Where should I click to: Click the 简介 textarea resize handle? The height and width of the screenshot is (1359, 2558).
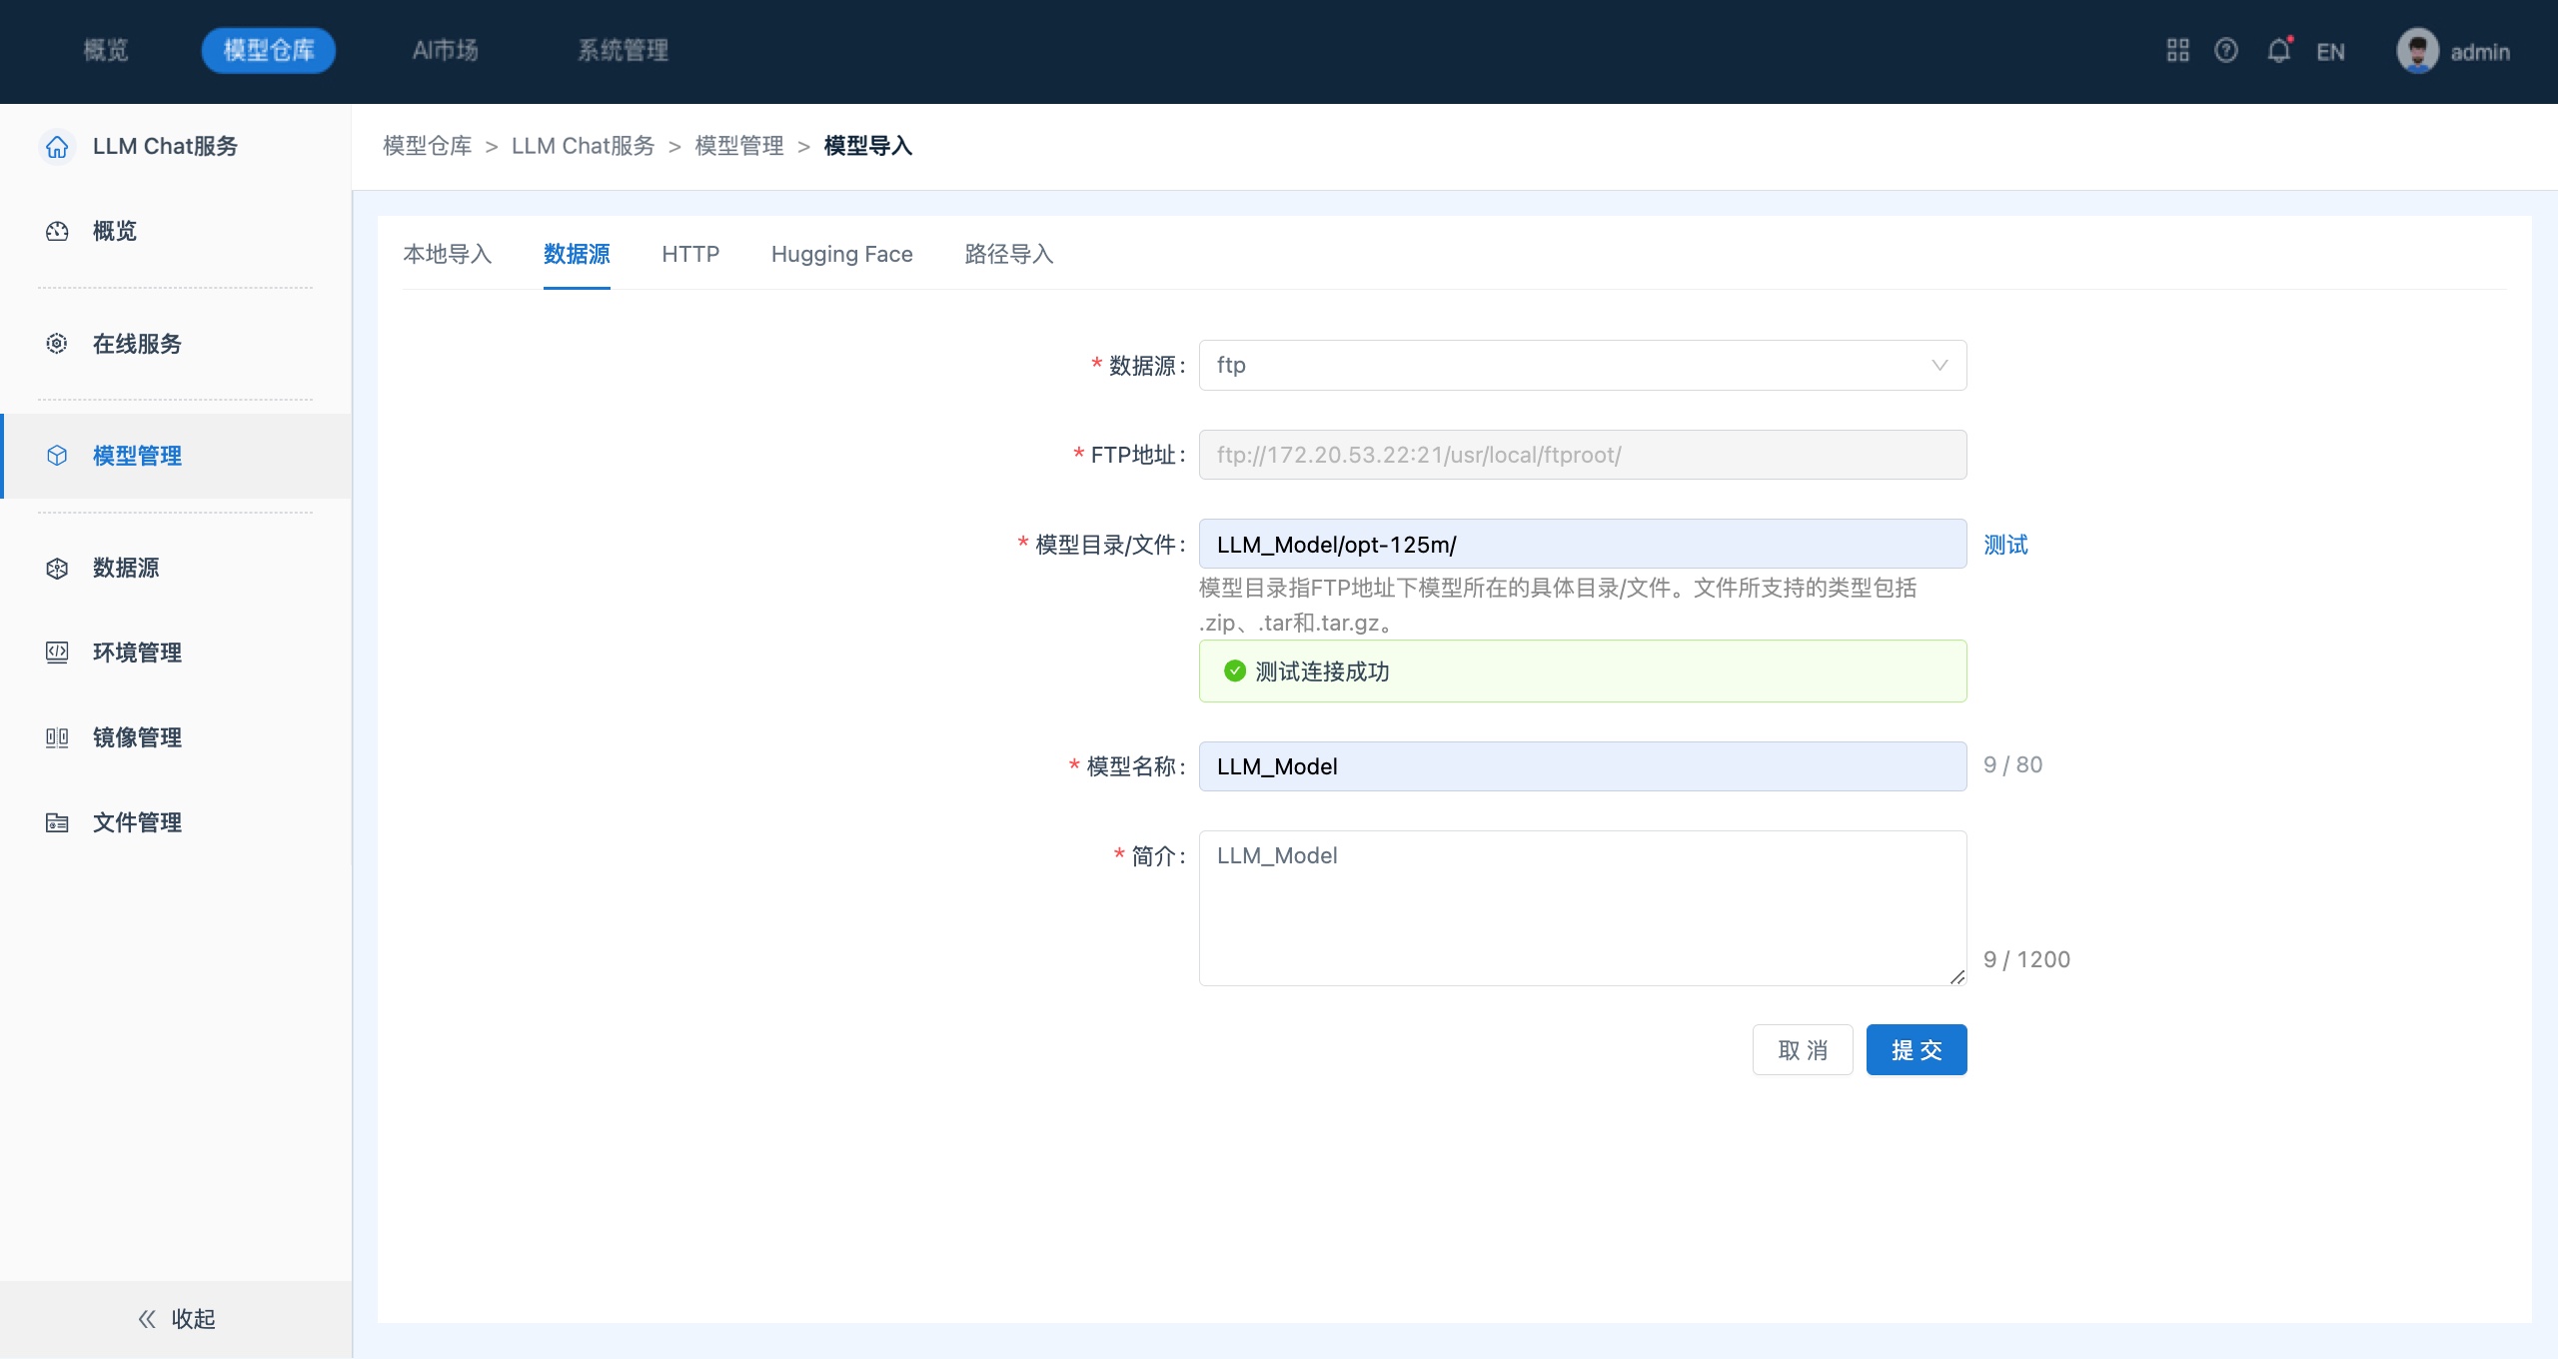point(1957,977)
